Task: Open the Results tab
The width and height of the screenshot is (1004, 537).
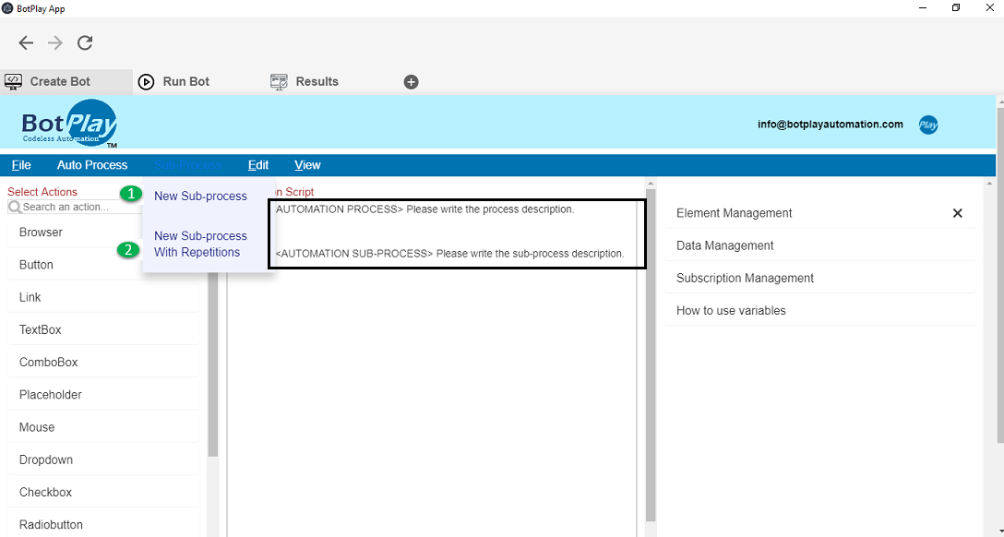Action: [x=305, y=82]
